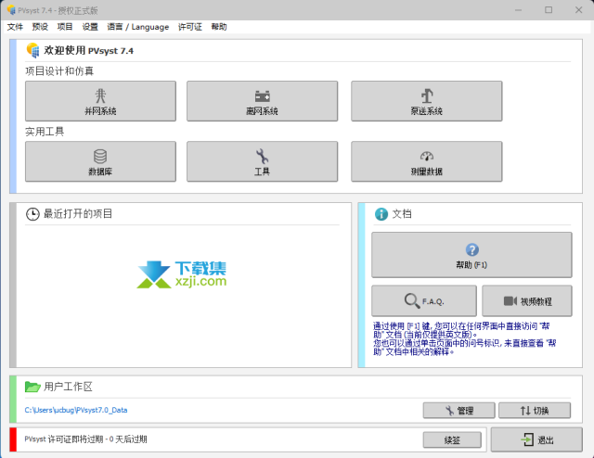This screenshot has height=458, width=594.
Task: Click the green folder icon beside 用户工作区
Action: pyautogui.click(x=32, y=387)
